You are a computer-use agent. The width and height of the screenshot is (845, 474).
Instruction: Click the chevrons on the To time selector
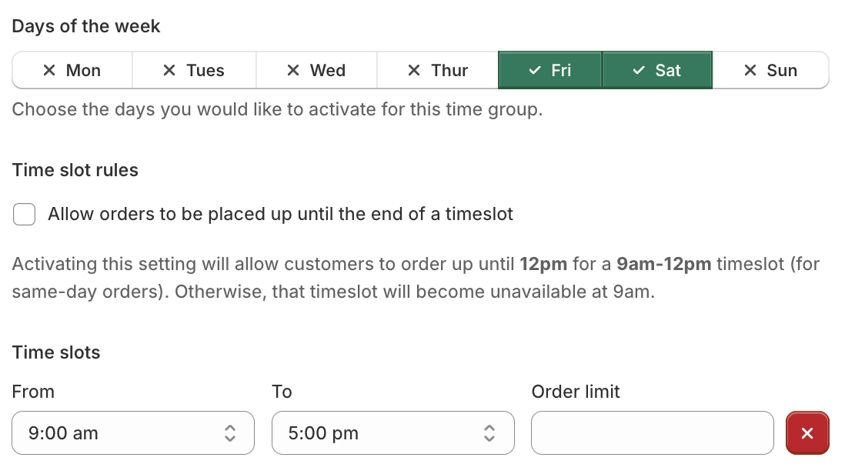pyautogui.click(x=489, y=432)
